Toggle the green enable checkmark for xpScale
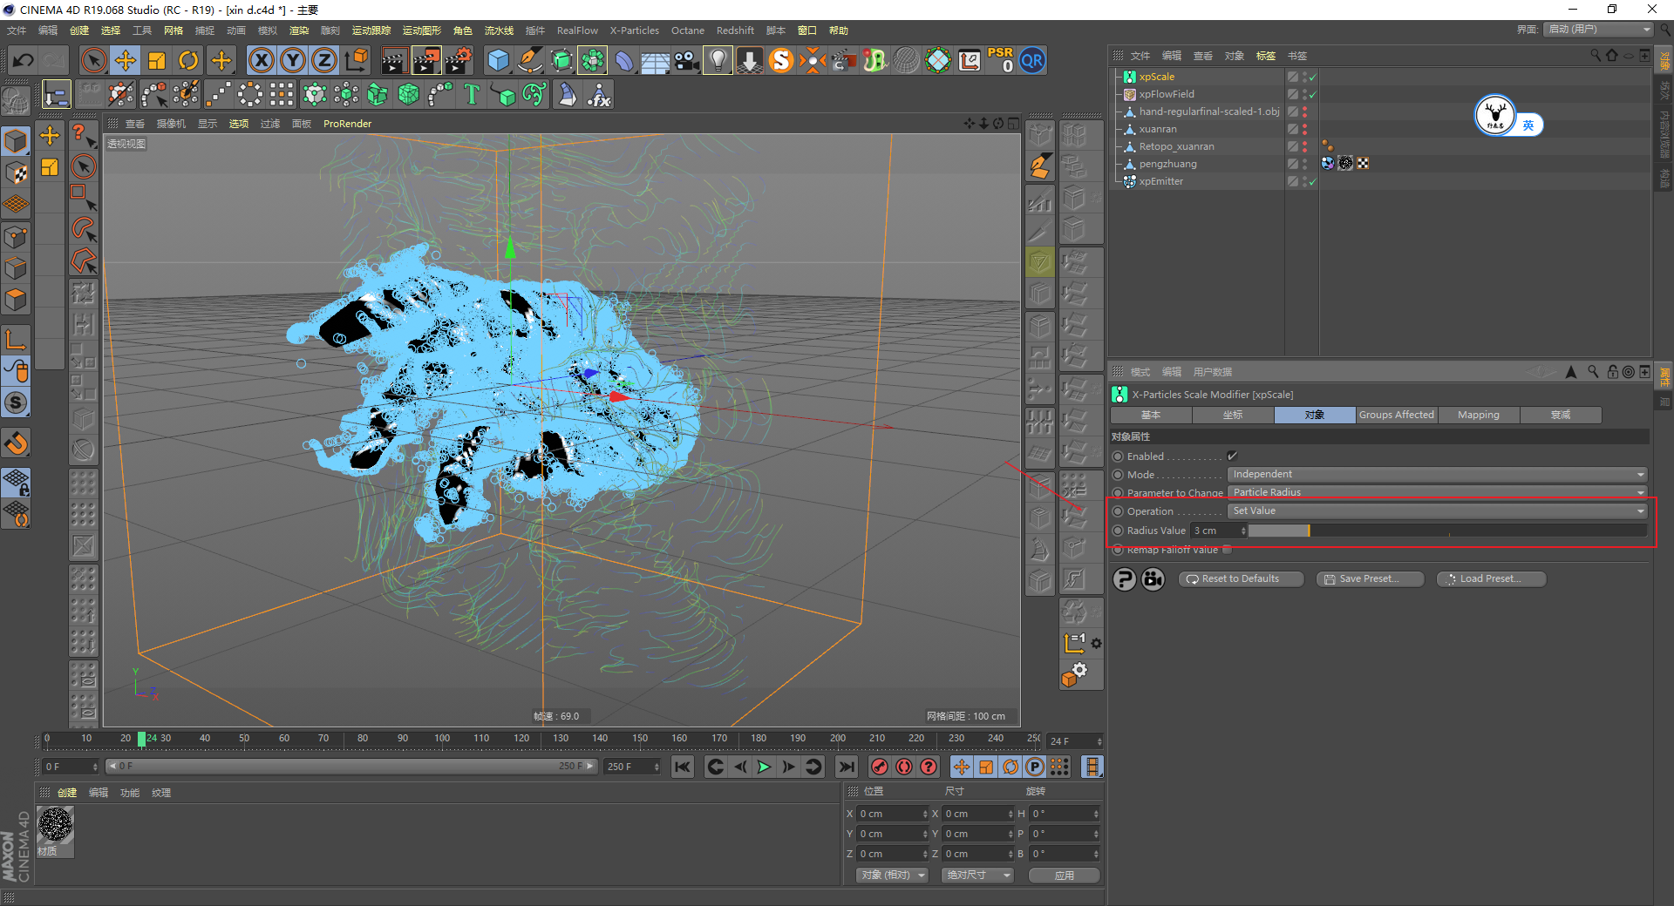The height and width of the screenshot is (906, 1674). (1312, 77)
